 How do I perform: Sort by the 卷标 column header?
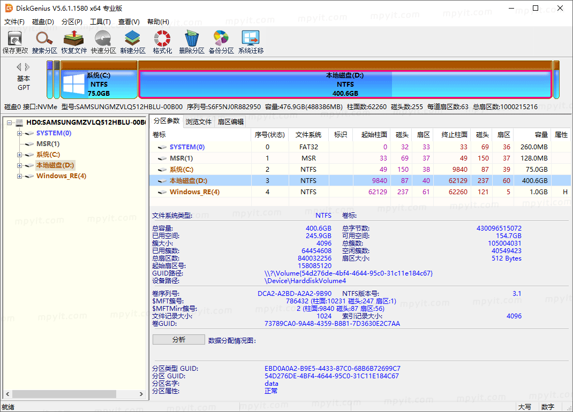[x=201, y=135]
